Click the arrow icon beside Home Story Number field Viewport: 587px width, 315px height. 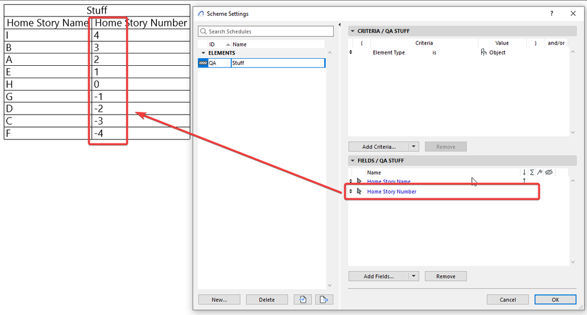(359, 191)
